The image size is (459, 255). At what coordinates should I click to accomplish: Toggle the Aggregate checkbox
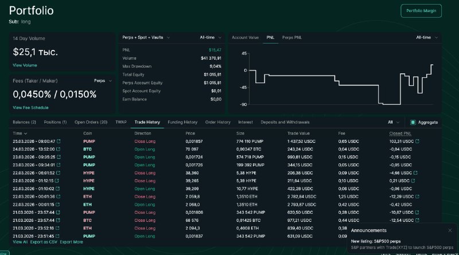[x=413, y=122]
